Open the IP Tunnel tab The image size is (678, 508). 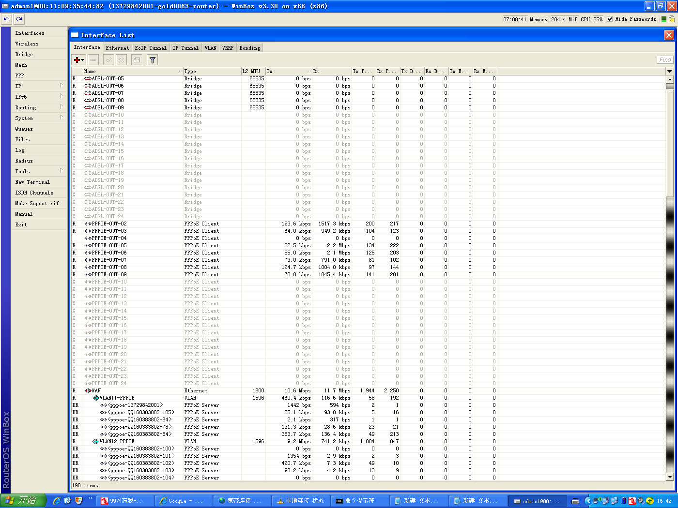tap(185, 48)
